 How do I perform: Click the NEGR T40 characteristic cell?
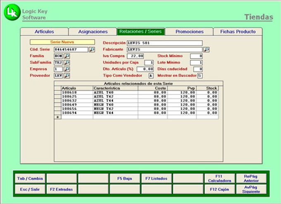tap(115, 105)
